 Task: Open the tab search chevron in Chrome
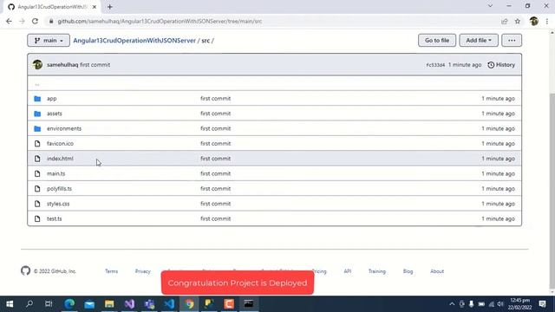coord(490,6)
